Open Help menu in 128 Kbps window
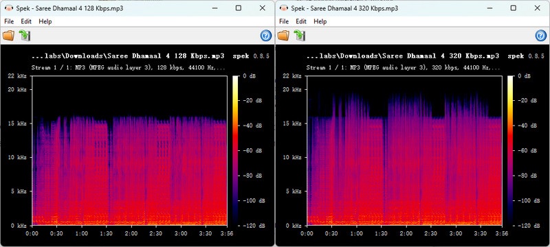 (x=45, y=21)
